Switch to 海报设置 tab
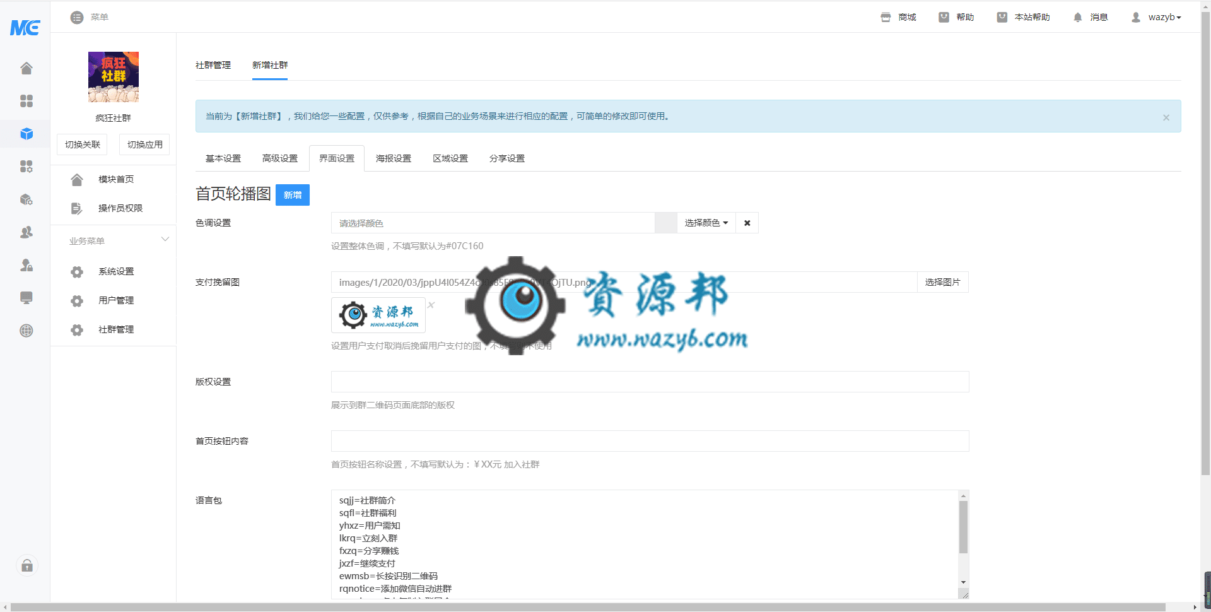The image size is (1211, 612). tap(394, 158)
